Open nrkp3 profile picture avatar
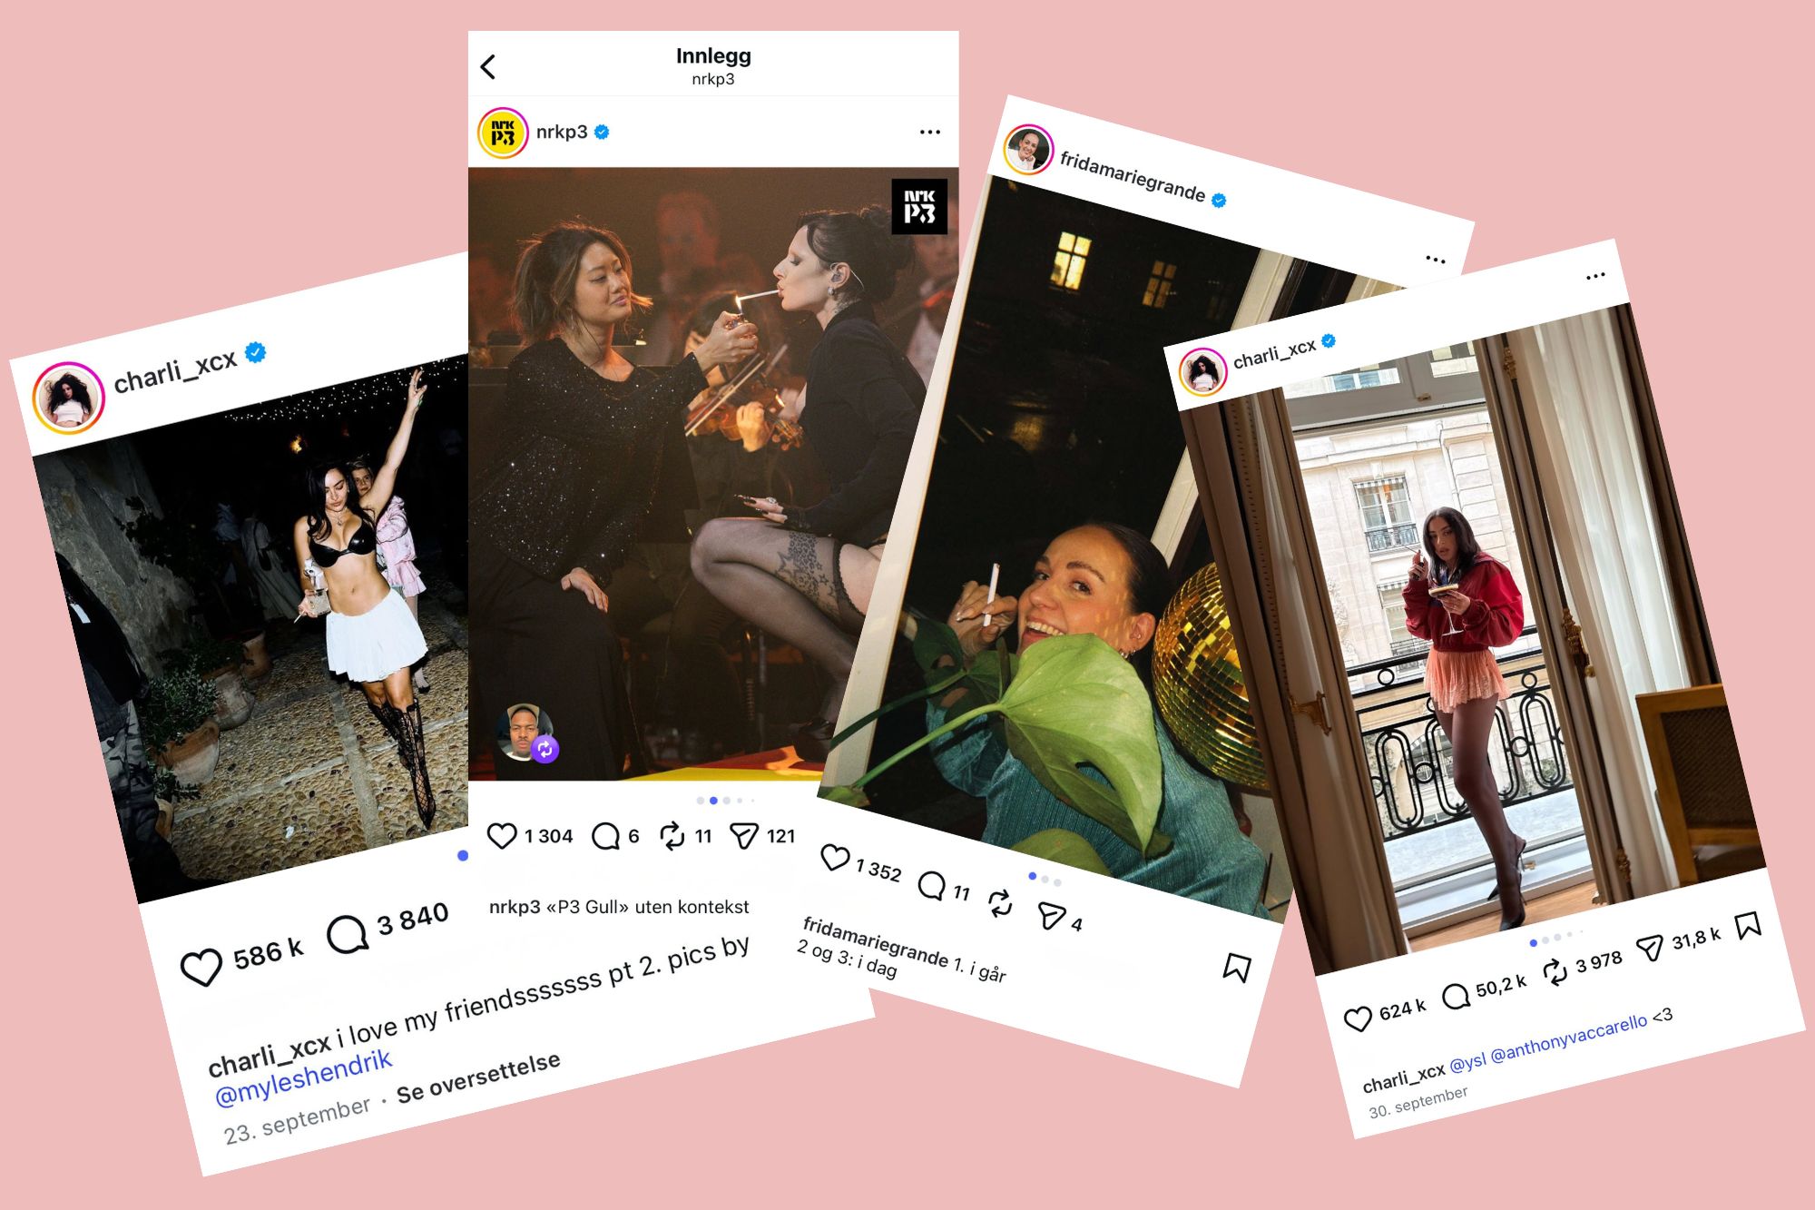The image size is (1815, 1210). click(503, 133)
